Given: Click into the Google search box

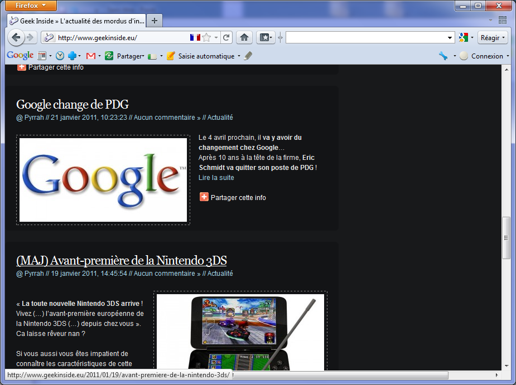Looking at the screenshot, I should click(366, 37).
